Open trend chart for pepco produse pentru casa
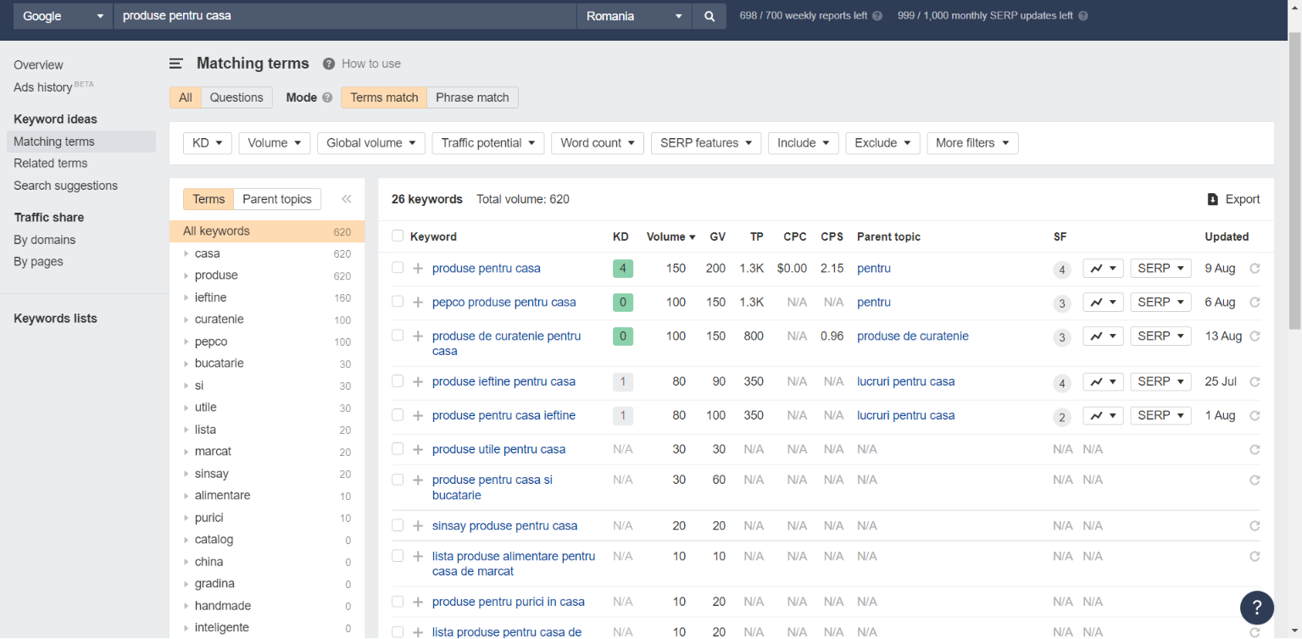This screenshot has height=639, width=1302. pyautogui.click(x=1103, y=303)
